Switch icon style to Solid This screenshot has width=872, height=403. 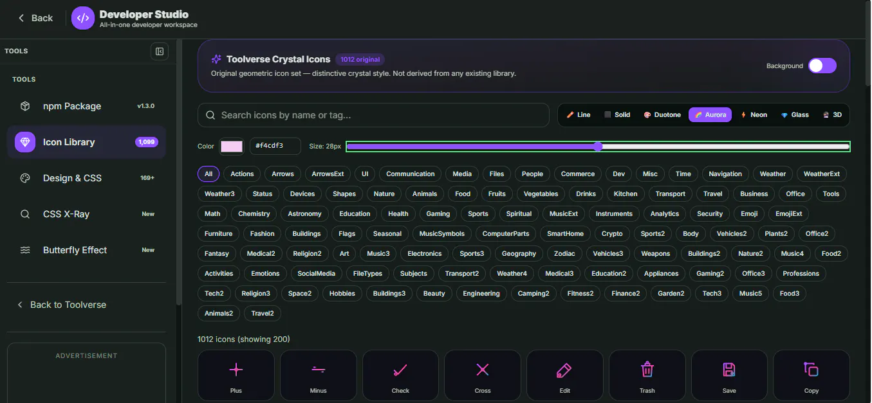click(x=617, y=115)
